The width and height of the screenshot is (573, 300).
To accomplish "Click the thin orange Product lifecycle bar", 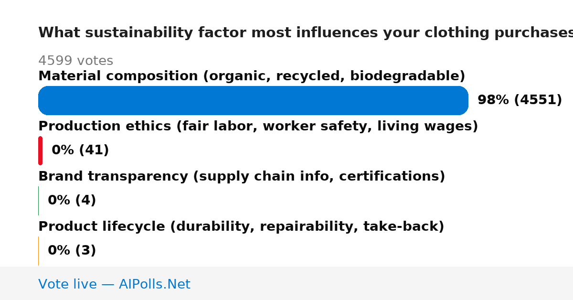I will tap(38, 251).
